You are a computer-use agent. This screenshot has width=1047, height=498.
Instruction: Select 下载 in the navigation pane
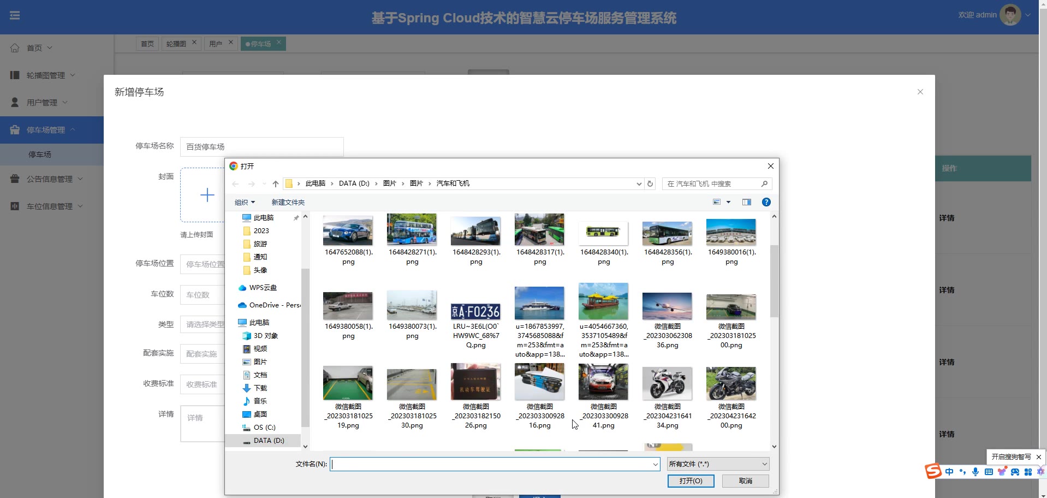pos(260,388)
